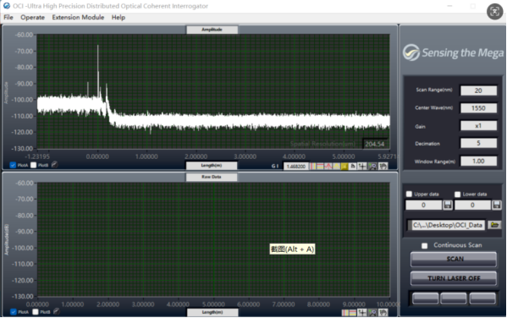Screen dimensions: 507x318
Task: Select the pan hand tool in Raw Data toolbar
Action: click(x=383, y=313)
